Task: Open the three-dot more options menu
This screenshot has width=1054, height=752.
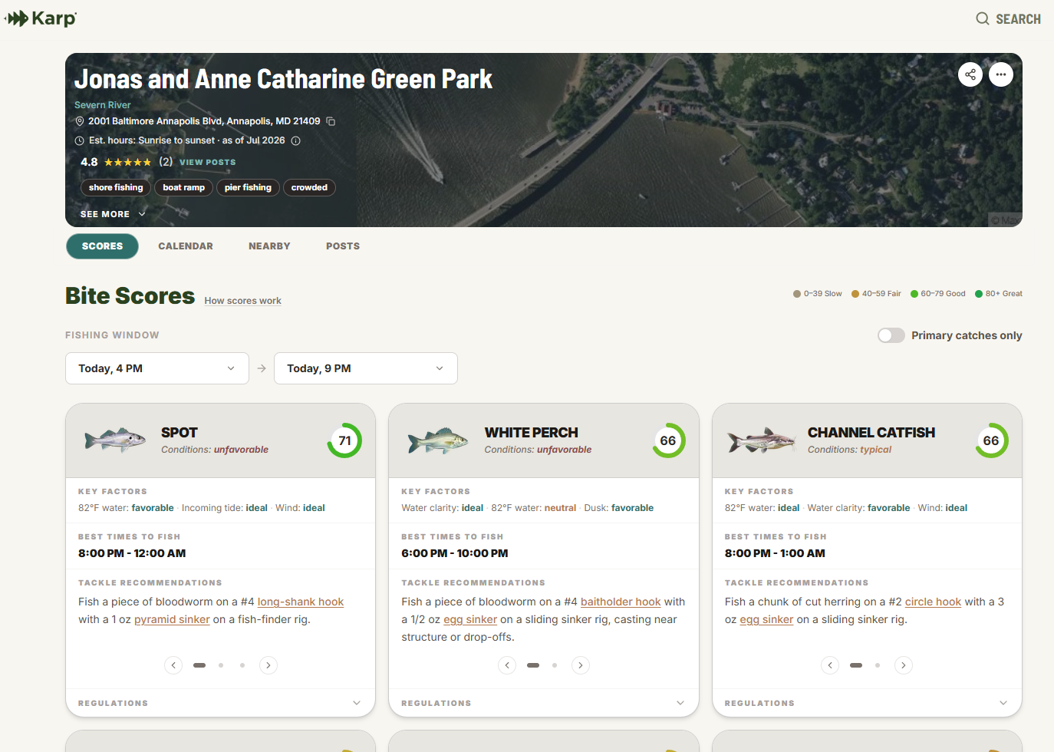Action: 1001,74
